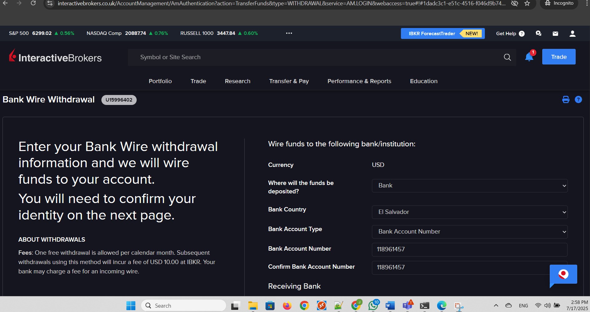Reload the page in the browser
590x312 pixels.
point(33,3)
